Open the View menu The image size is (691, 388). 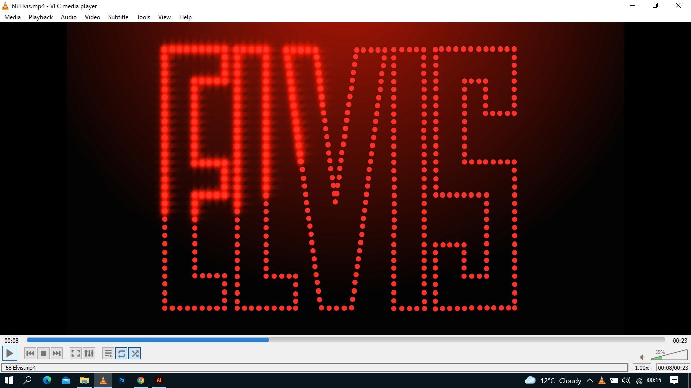[x=164, y=17]
